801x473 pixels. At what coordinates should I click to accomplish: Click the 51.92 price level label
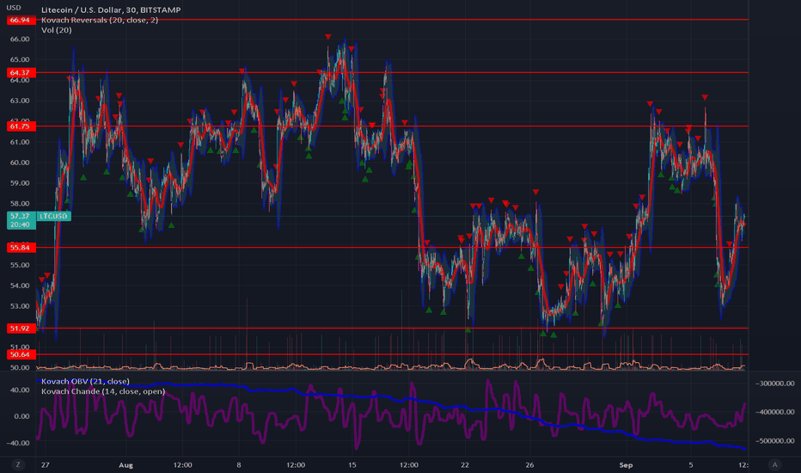point(21,329)
